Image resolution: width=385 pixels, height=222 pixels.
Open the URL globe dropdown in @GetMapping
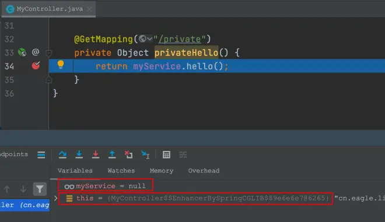click(x=145, y=39)
